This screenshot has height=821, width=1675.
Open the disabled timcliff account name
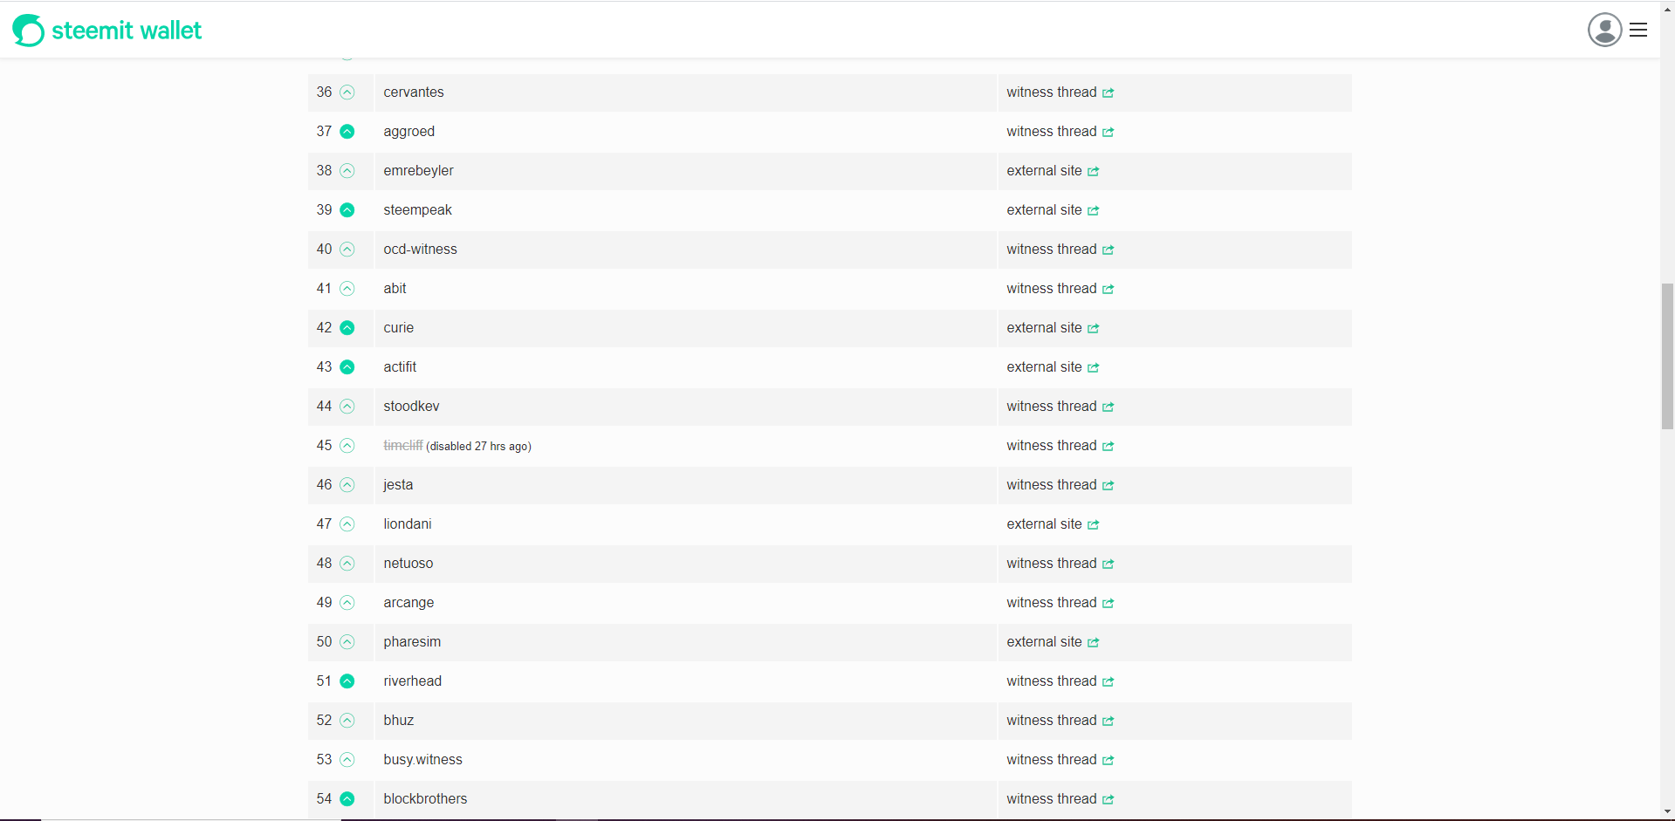pos(402,446)
